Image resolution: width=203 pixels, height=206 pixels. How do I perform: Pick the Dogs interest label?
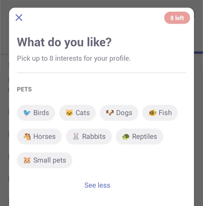click(x=124, y=113)
